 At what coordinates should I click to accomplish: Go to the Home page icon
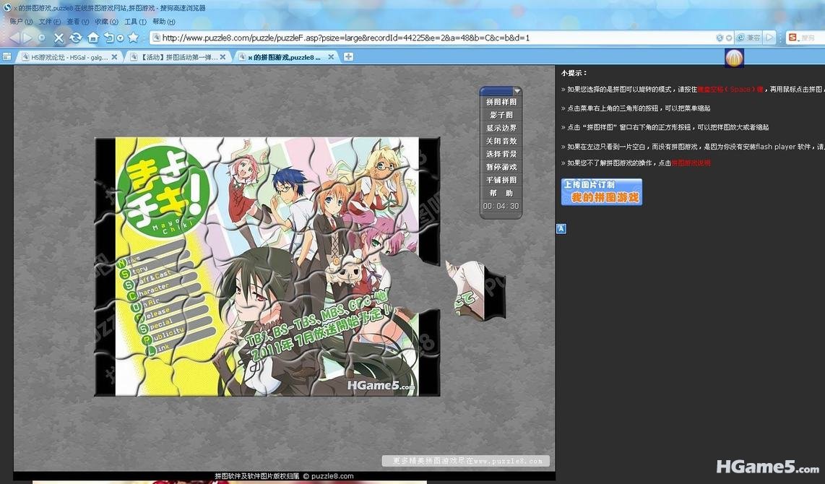coord(93,38)
